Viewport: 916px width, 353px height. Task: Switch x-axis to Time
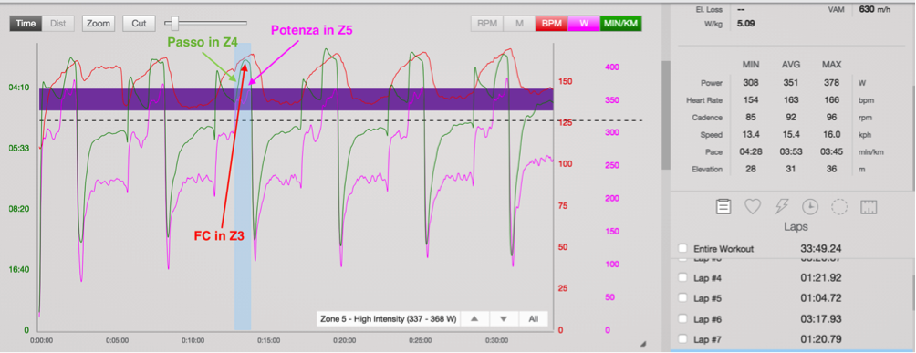pyautogui.click(x=26, y=24)
